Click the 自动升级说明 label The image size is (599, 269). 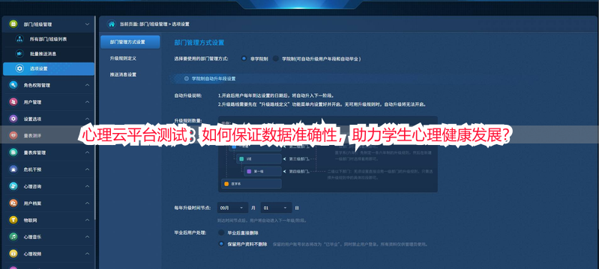tap(188, 95)
